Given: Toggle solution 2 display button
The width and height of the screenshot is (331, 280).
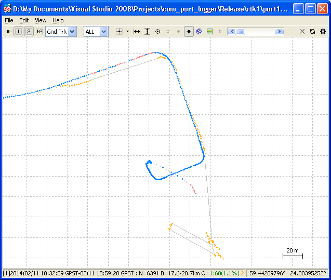Looking at the screenshot, I should [x=29, y=32].
